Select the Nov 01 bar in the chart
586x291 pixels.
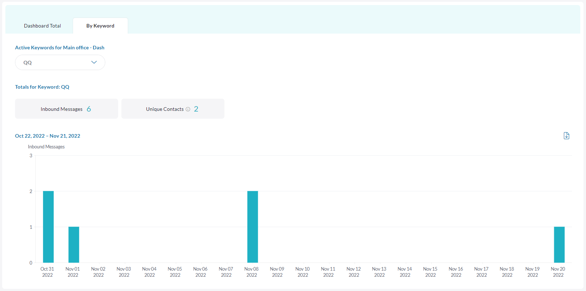pyautogui.click(x=74, y=245)
